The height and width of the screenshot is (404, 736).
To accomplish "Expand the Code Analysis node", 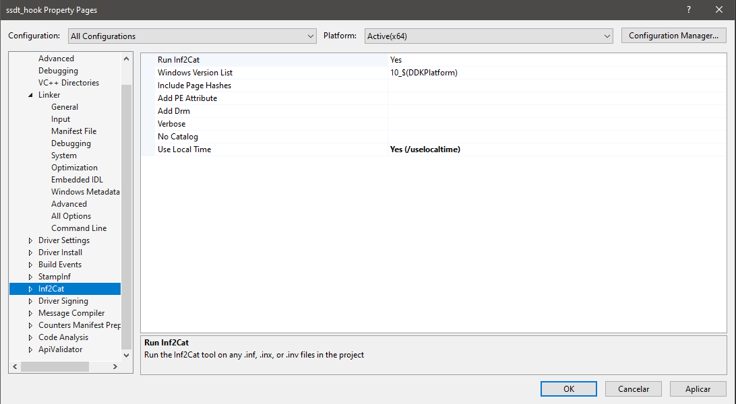I will [x=30, y=337].
